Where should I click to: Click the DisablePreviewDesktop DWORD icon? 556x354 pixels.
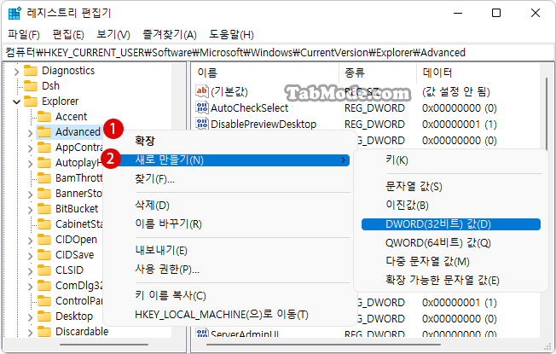(x=202, y=124)
